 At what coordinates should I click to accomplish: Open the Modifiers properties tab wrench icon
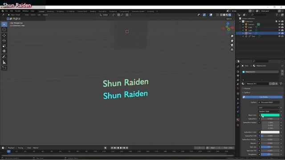pyautogui.click(x=238, y=103)
